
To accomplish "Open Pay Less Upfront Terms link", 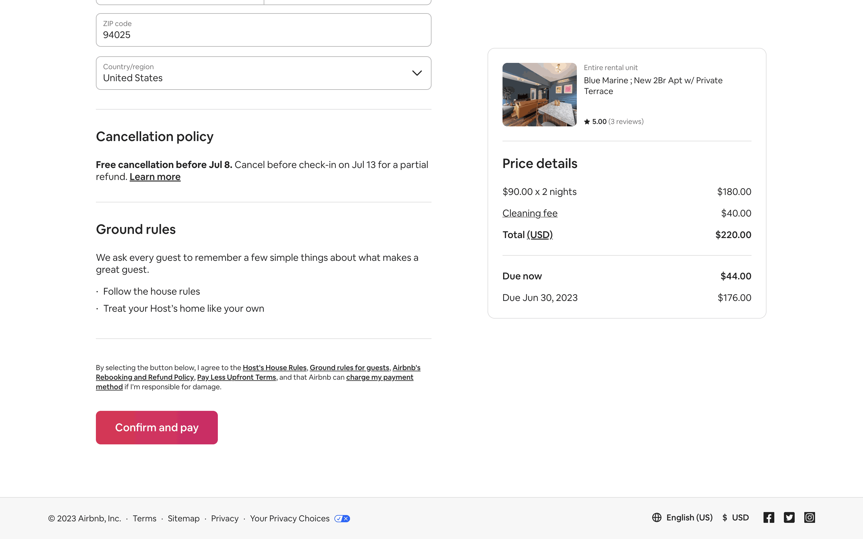I will 236,377.
